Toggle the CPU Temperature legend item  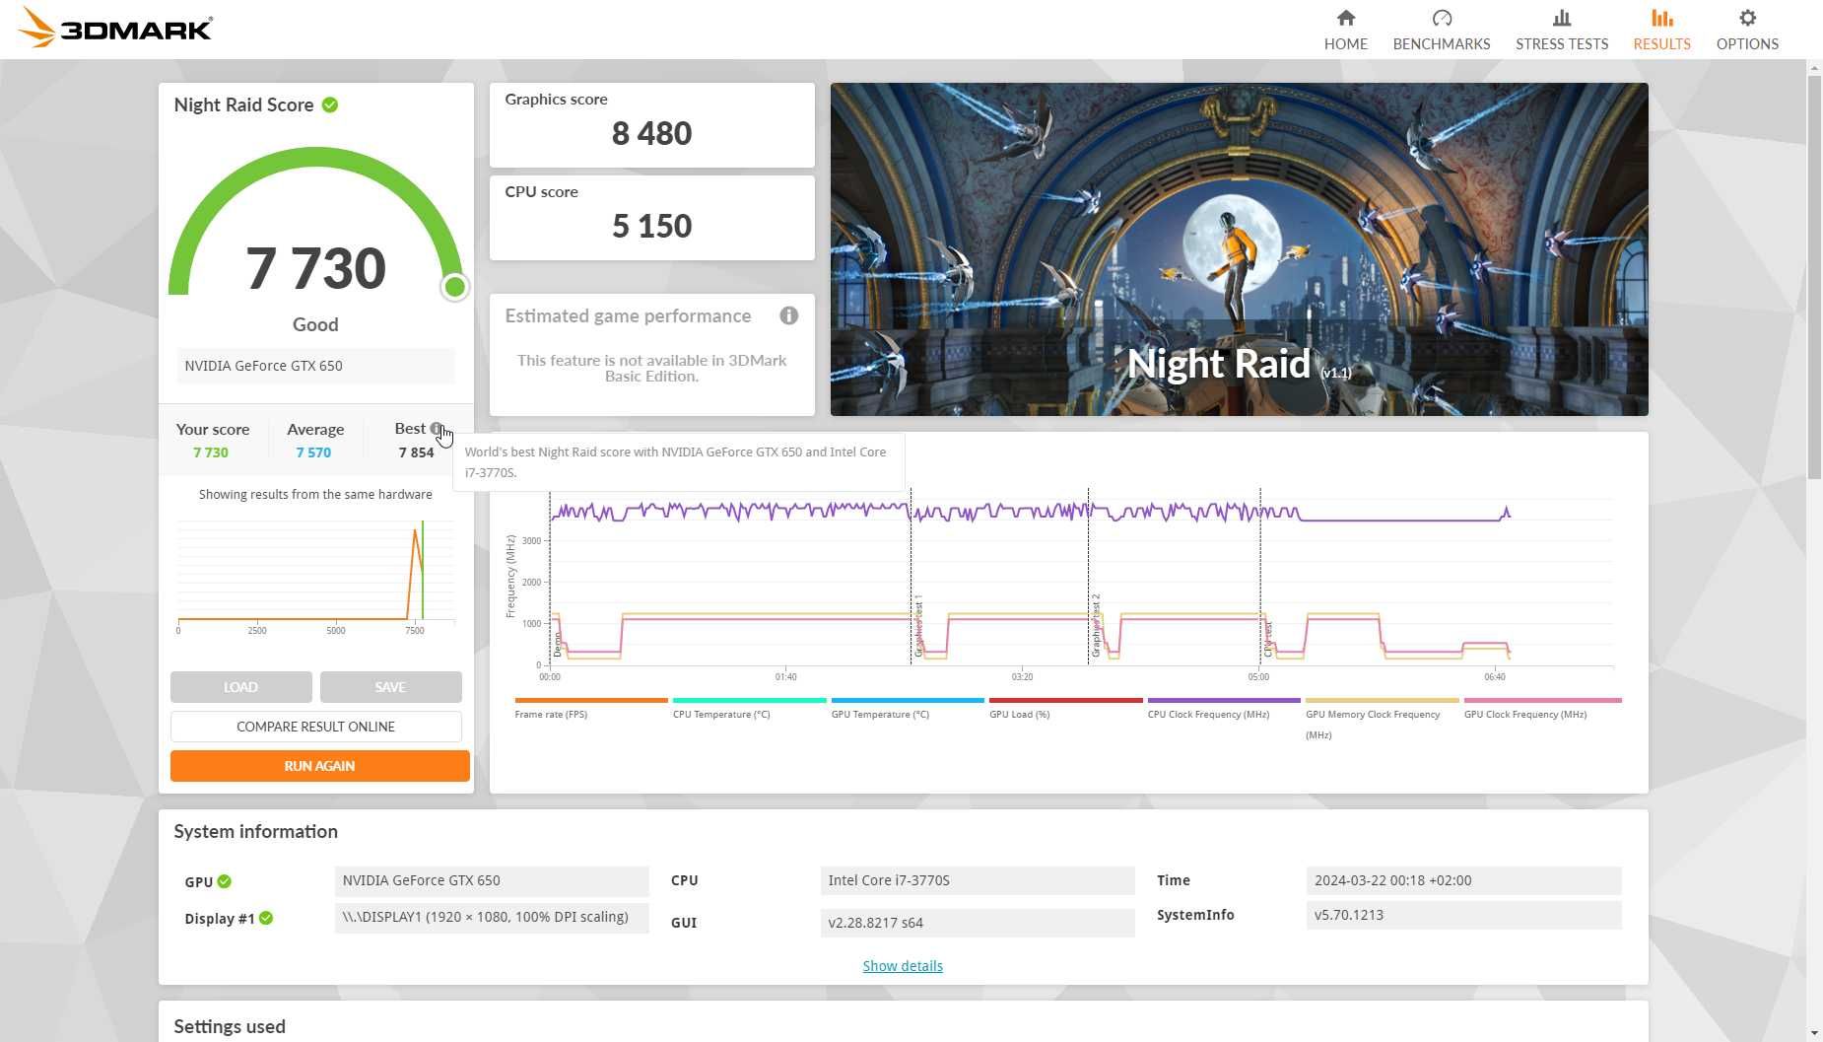click(x=748, y=708)
